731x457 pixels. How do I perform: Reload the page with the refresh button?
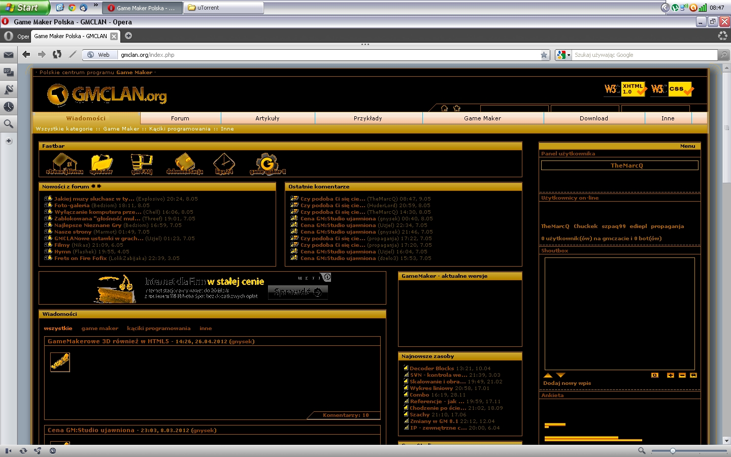pyautogui.click(x=57, y=54)
